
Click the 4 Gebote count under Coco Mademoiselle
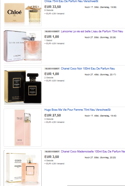(49, 160)
